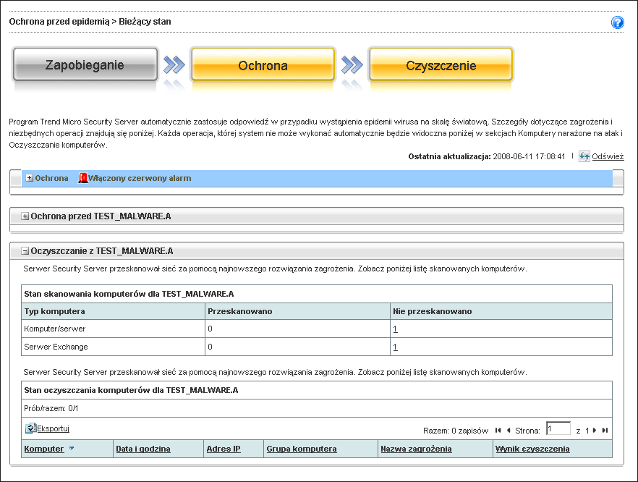Click the refresh icon beside Odśwież
This screenshot has height=482, width=638.
pos(584,156)
